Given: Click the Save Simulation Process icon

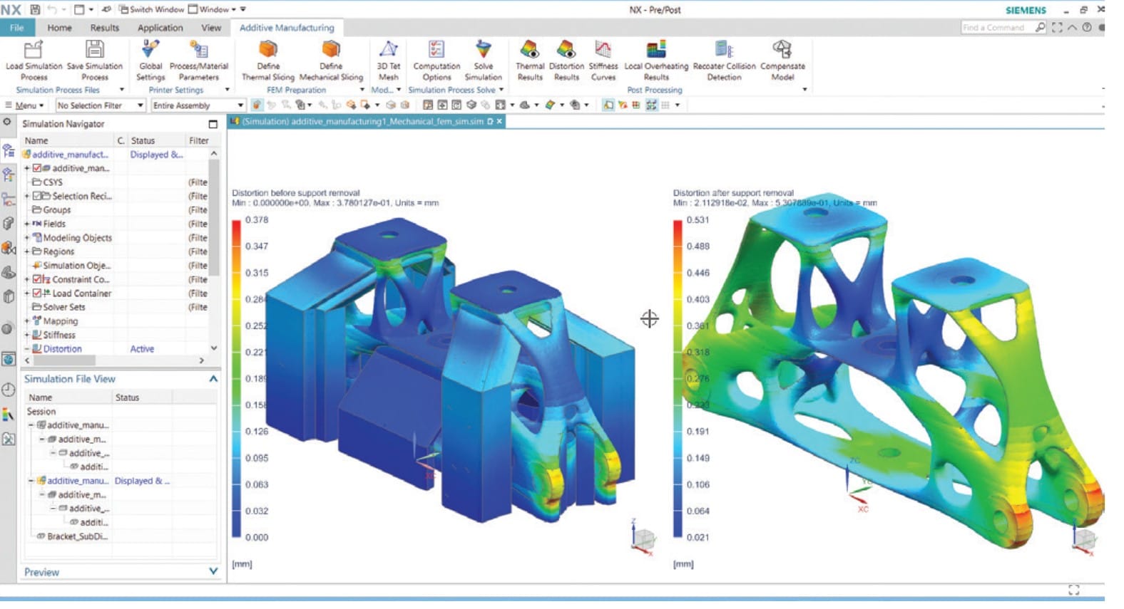Looking at the screenshot, I should click(94, 50).
